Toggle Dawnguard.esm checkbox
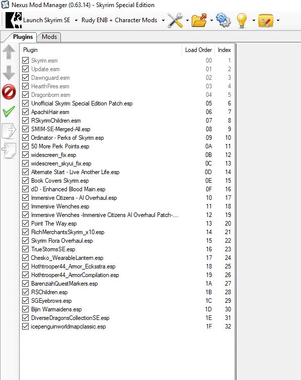Screen dimensions: 301x380 [x=25, y=78]
